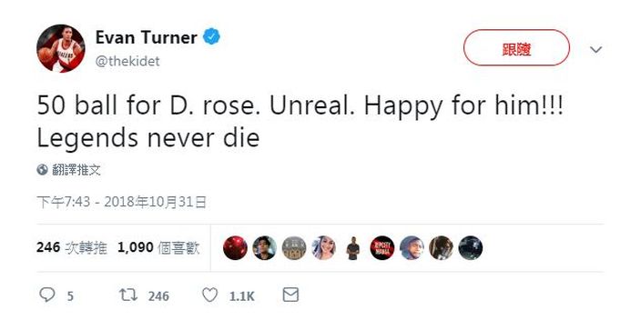The width and height of the screenshot is (641, 330).
Task: Open the last dark liker avatar
Action: 471,248
